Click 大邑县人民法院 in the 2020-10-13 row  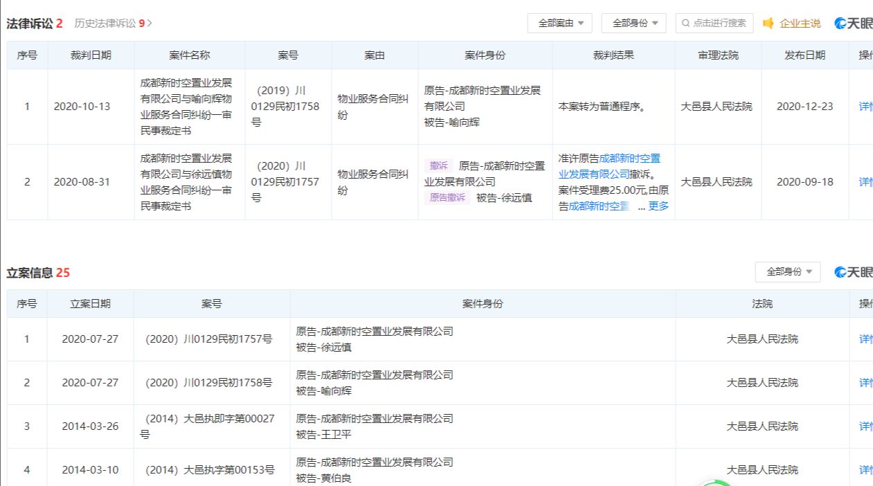click(x=717, y=107)
